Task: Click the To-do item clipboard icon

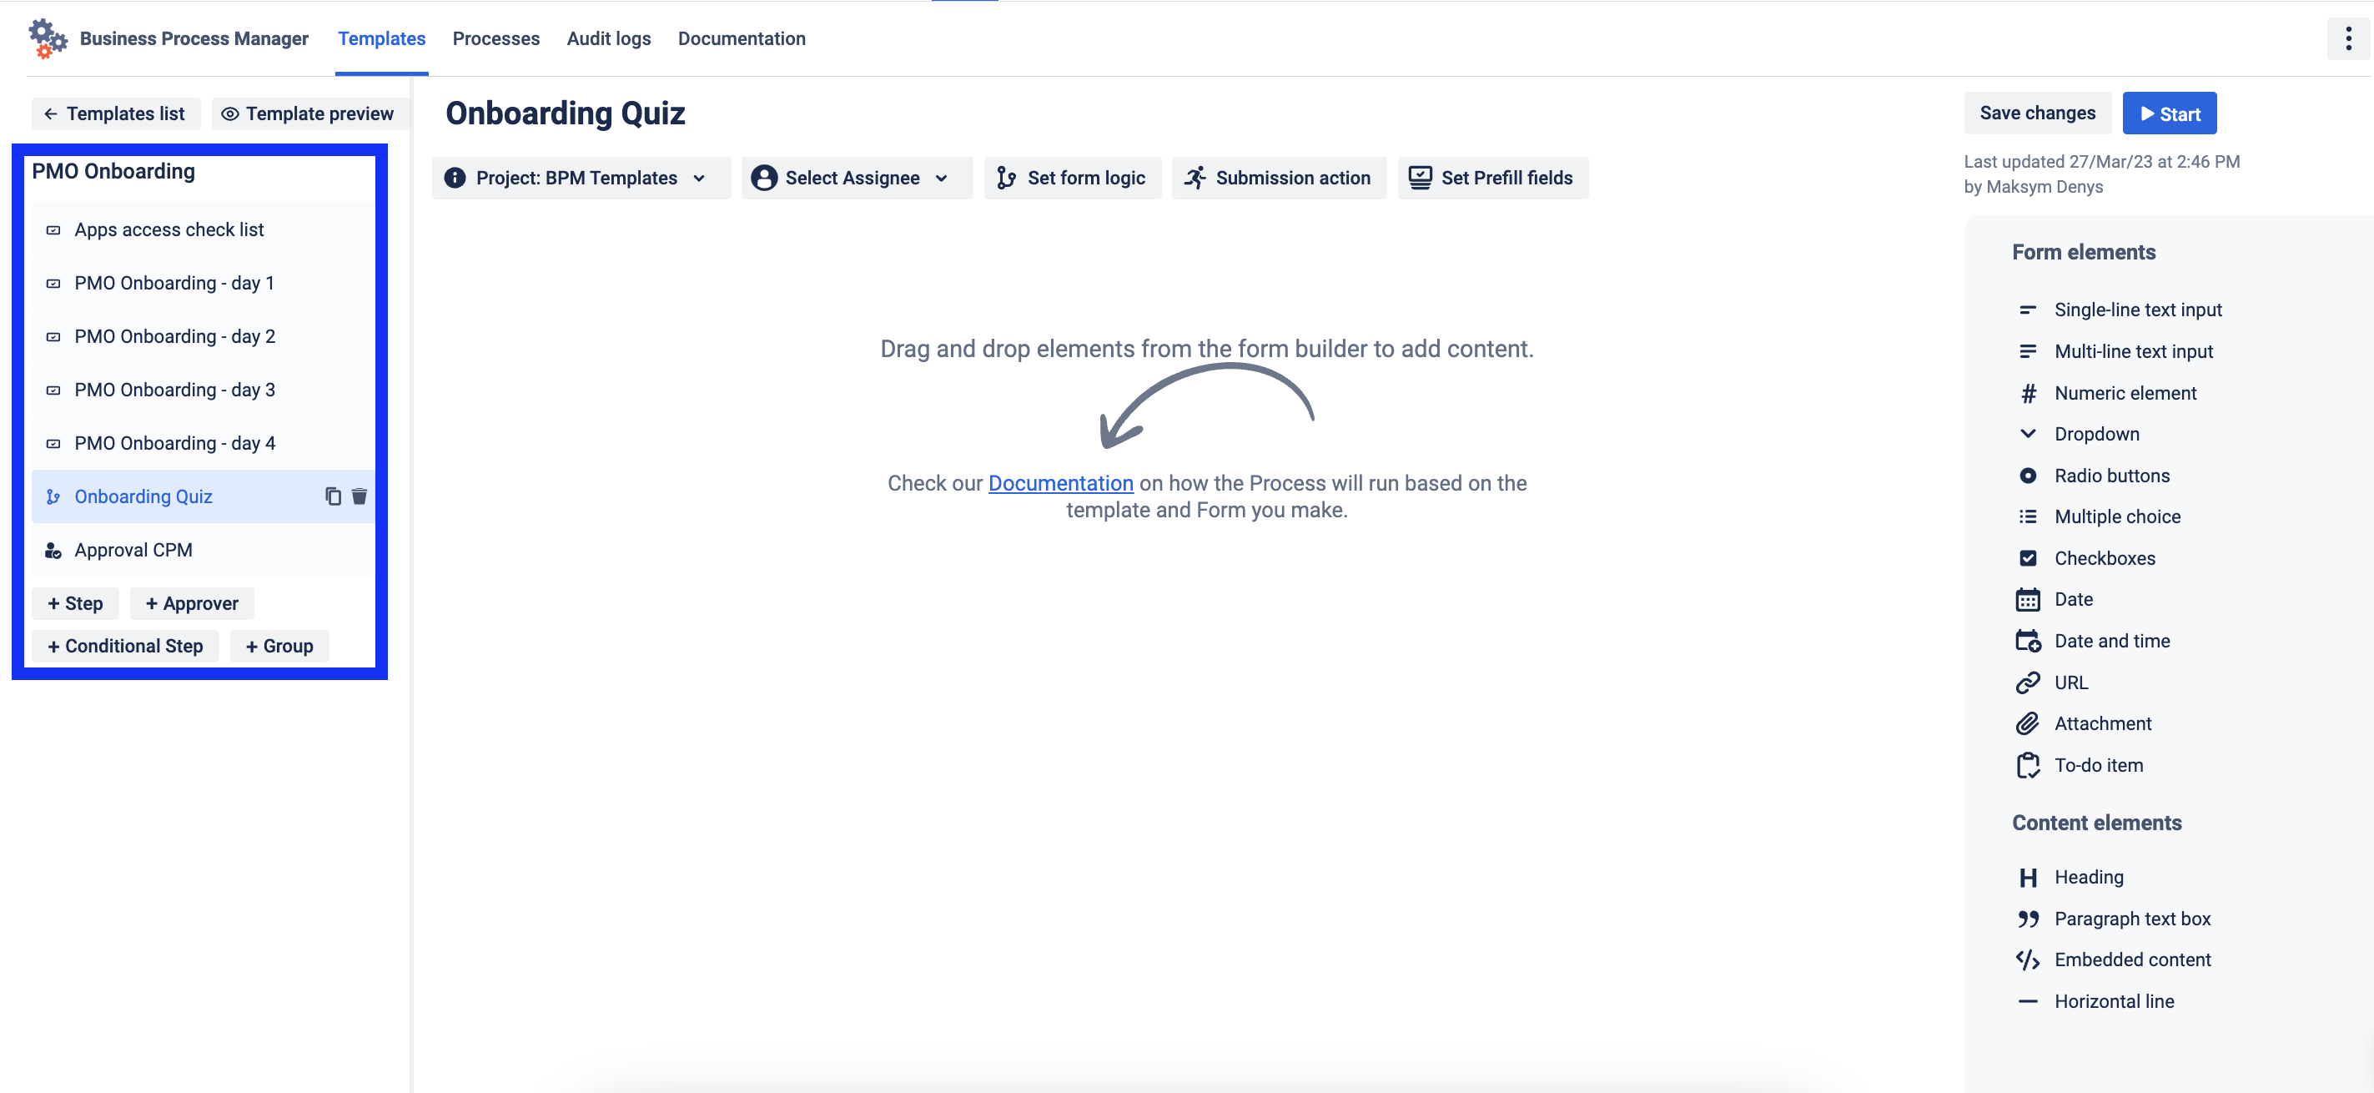Action: click(x=2028, y=765)
